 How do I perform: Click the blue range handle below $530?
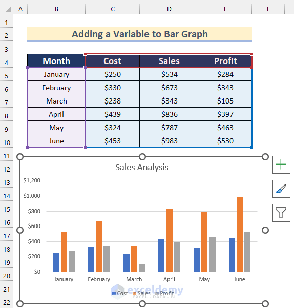[x=252, y=147]
